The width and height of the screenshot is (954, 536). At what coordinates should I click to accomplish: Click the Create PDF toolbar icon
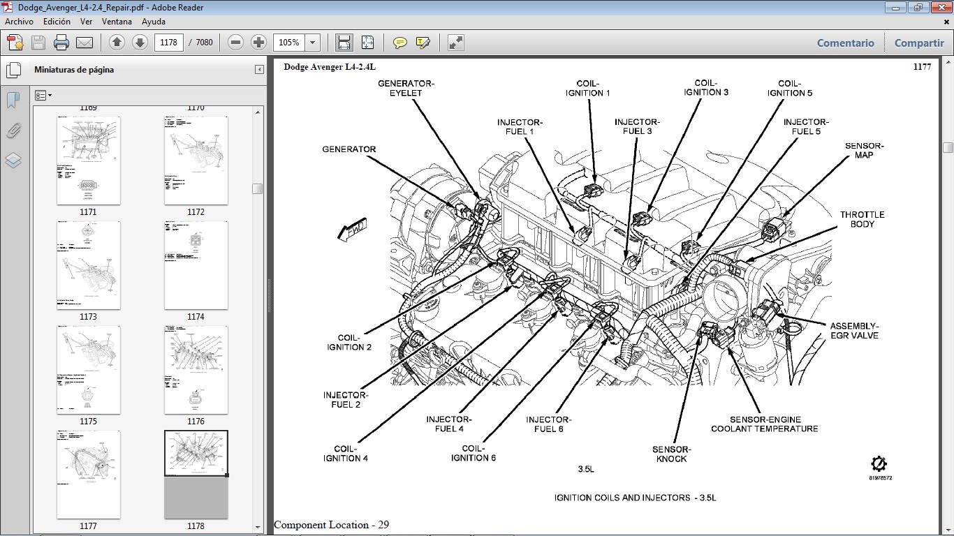(15, 43)
